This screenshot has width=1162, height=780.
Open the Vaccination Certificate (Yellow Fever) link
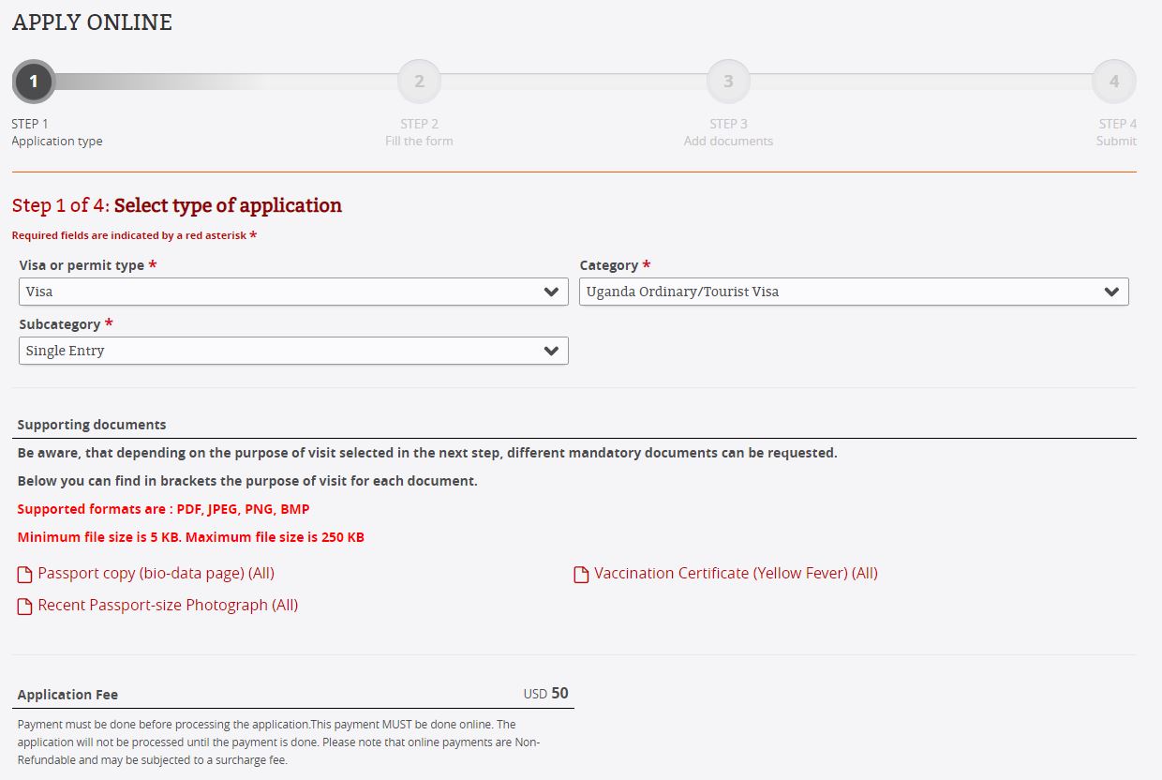coord(736,573)
